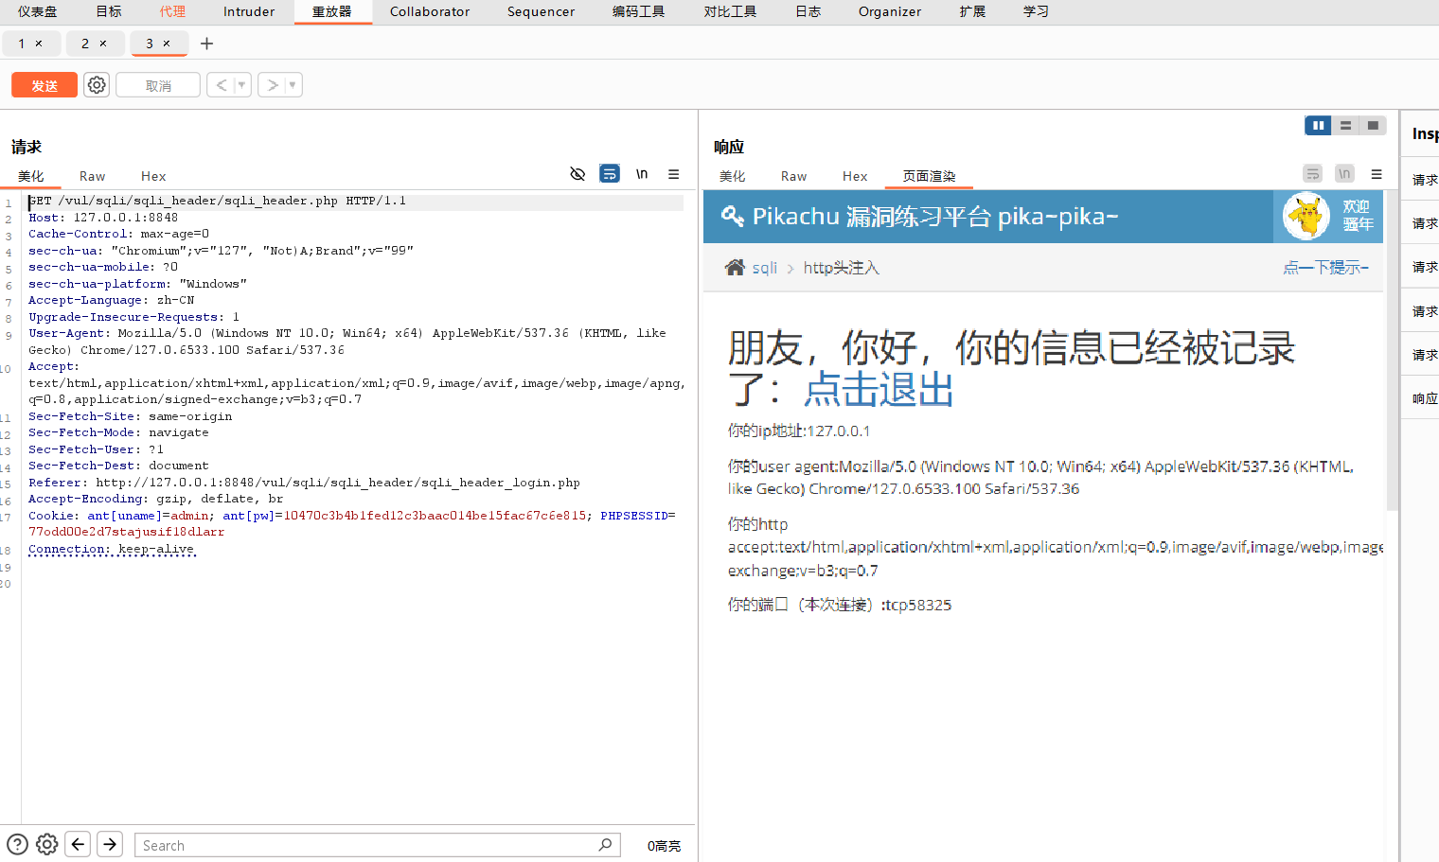Select stacked horizontal layout icon
This screenshot has width=1439, height=862.
tap(1345, 125)
